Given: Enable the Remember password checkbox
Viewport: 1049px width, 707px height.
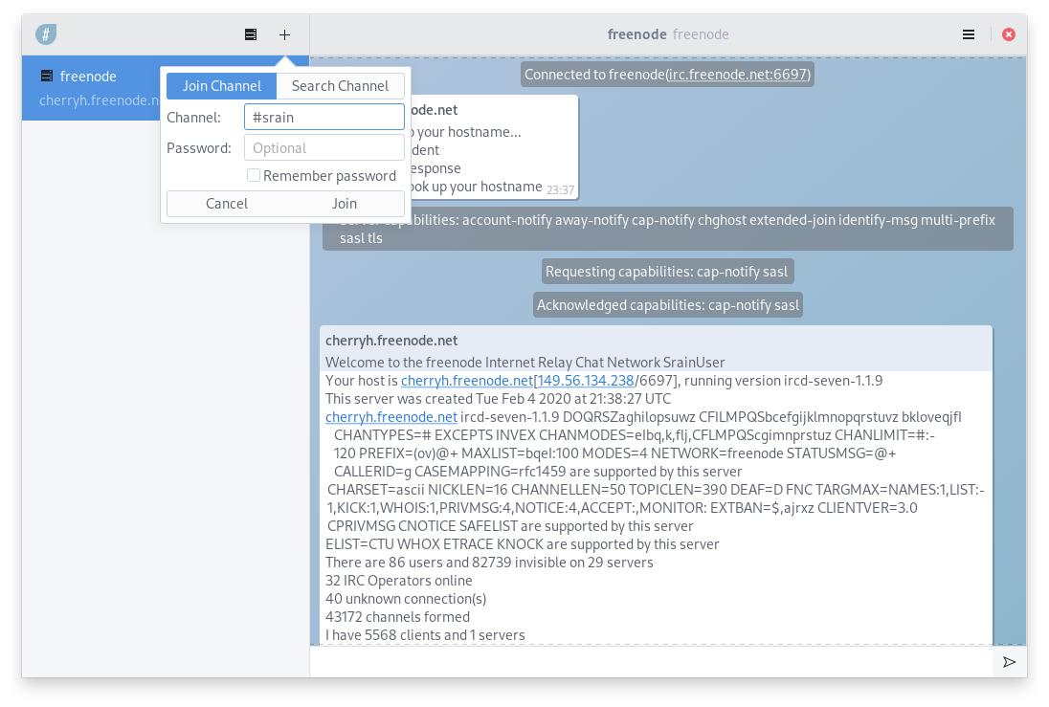Looking at the screenshot, I should tap(254, 175).
